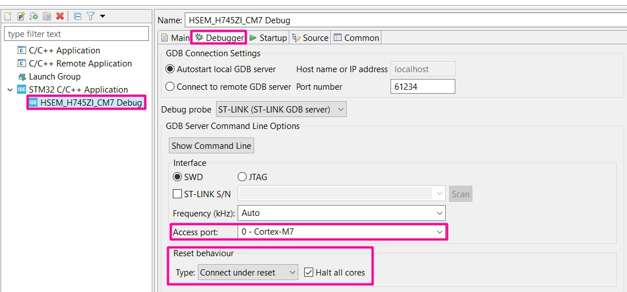Image resolution: width=627 pixels, height=292 pixels.
Task: Click the STM32 C/C++ Application IDE icon
Action: click(x=21, y=90)
